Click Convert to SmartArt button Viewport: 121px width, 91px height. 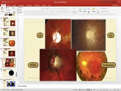pos(75,10)
